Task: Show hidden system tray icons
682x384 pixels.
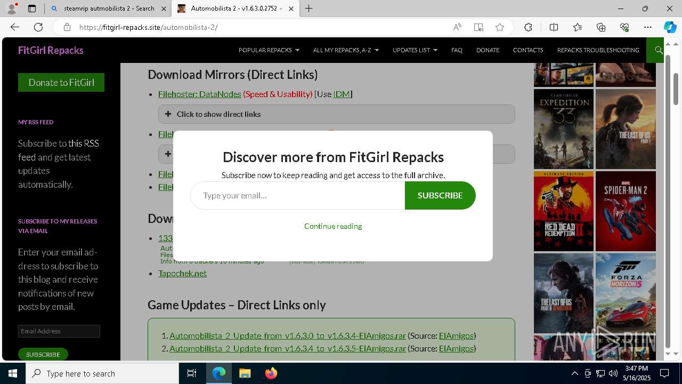Action: point(575,373)
